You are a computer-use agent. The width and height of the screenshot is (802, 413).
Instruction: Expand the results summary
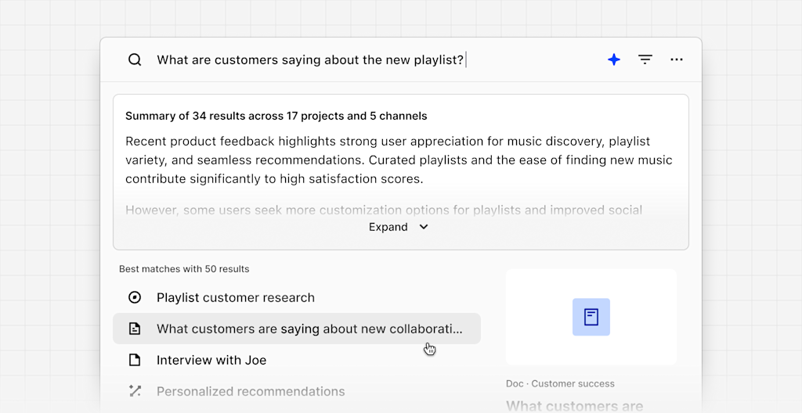point(398,227)
